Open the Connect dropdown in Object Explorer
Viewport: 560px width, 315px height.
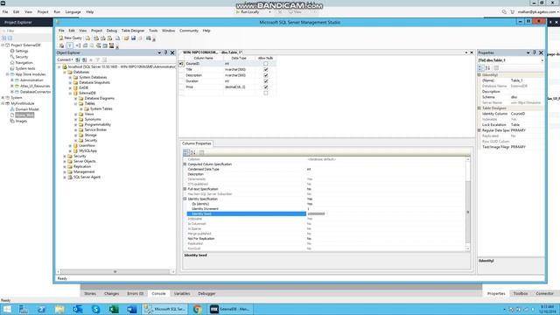click(x=66, y=59)
